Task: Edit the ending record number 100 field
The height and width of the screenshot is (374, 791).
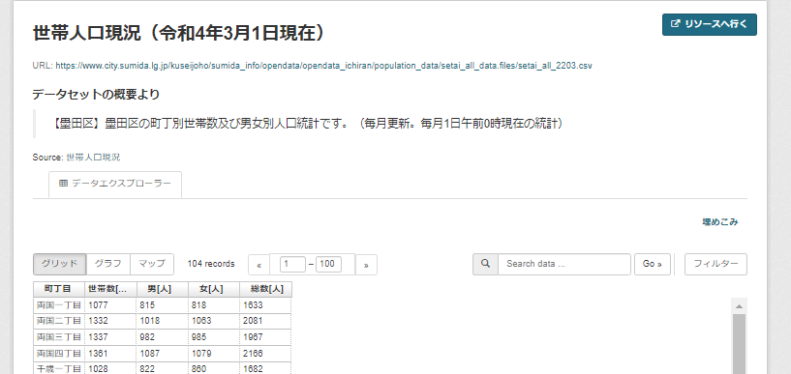Action: 328,264
